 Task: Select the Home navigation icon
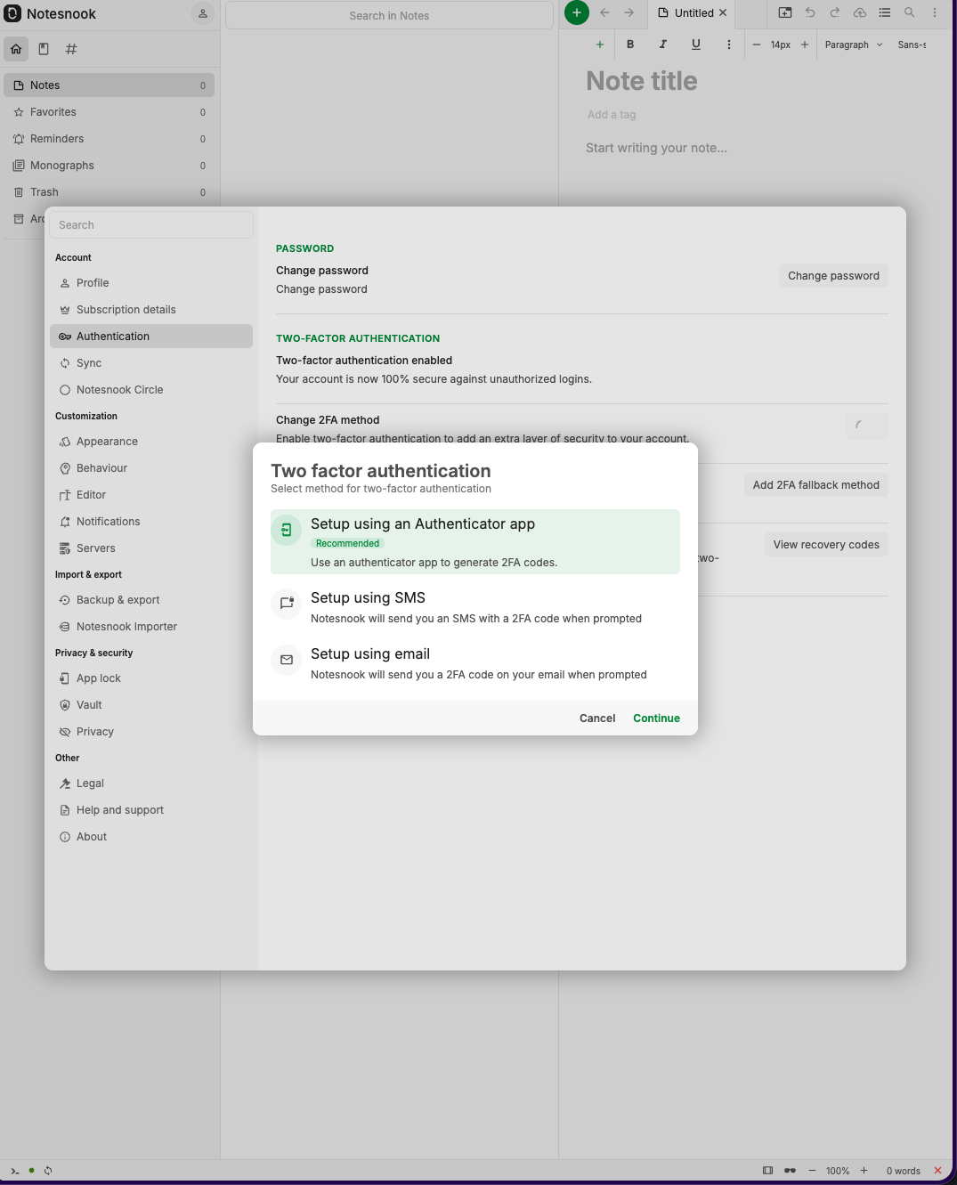pyautogui.click(x=16, y=49)
